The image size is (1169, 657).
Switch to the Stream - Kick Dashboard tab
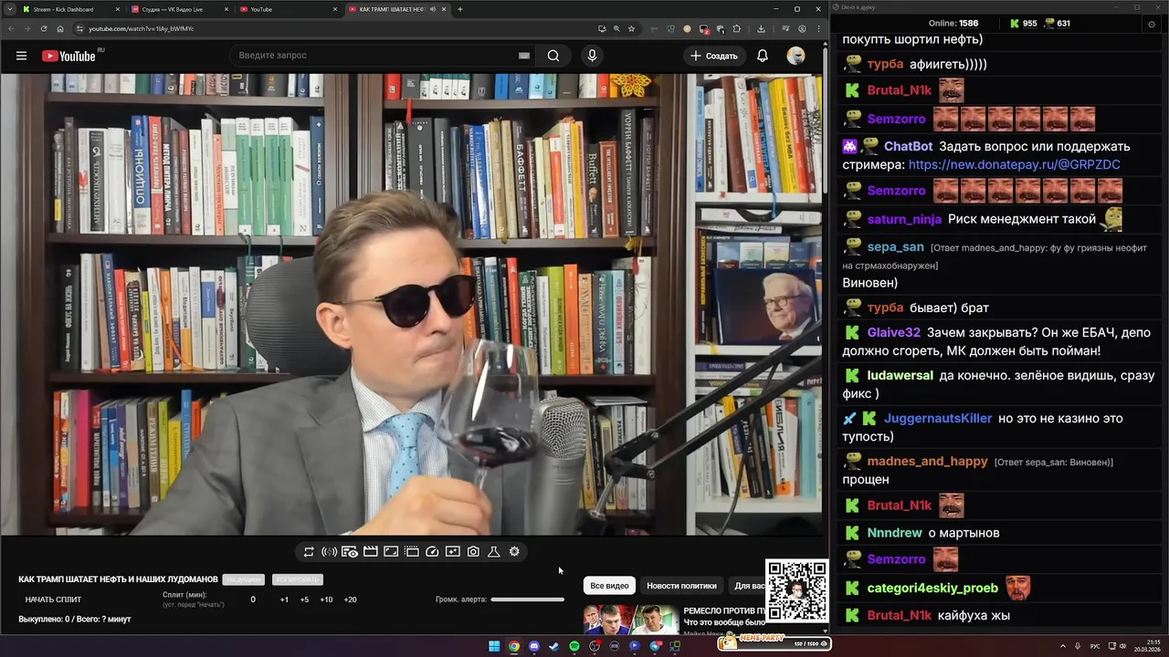point(71,9)
